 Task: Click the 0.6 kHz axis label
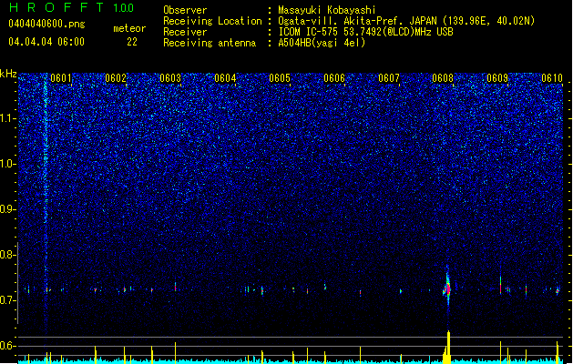click(x=7, y=346)
